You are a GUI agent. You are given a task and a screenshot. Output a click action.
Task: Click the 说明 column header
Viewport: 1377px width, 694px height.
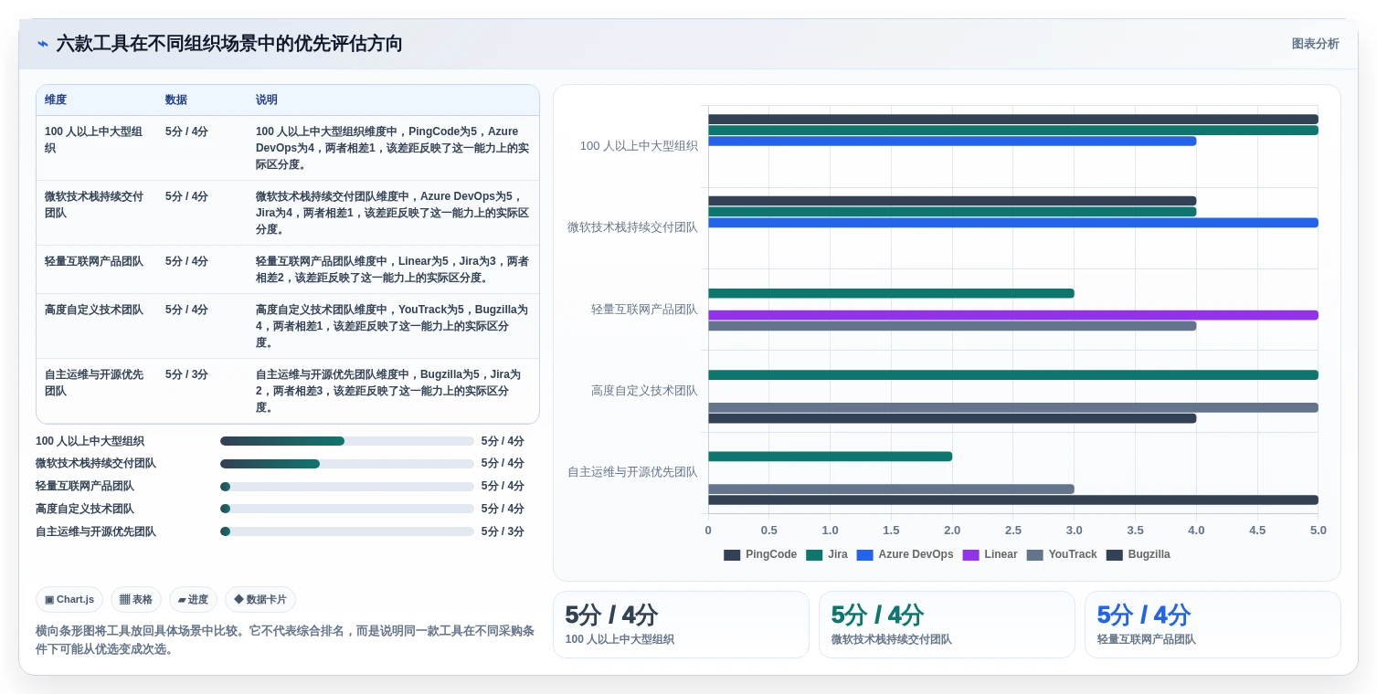click(x=267, y=100)
